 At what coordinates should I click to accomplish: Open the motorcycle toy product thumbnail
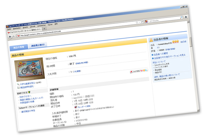pos(29,69)
